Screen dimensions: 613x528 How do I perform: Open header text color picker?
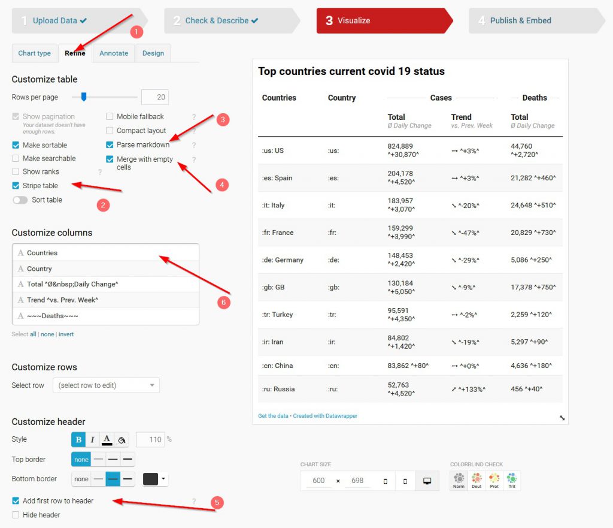pos(107,440)
